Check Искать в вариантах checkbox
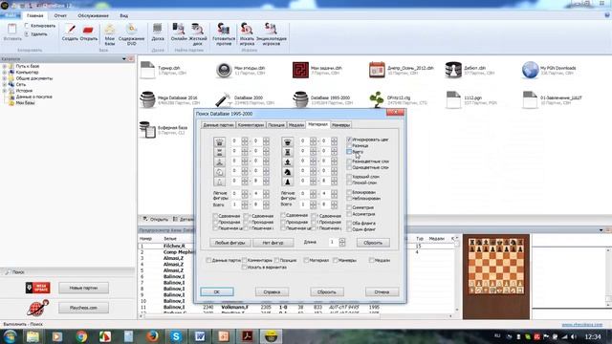Screen dimensions: 612x344 tap(245, 268)
